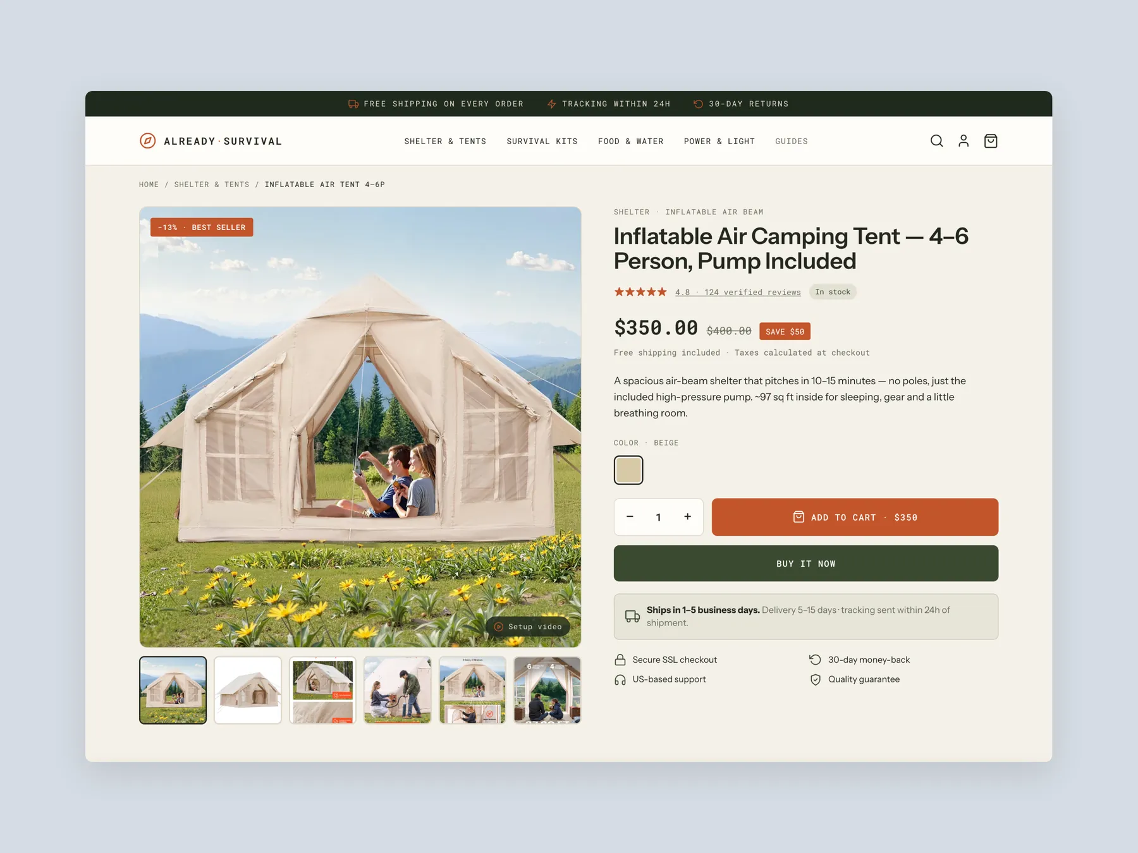1138x853 pixels.
Task: Click the refresh icon beside 30-day money-back
Action: tap(816, 660)
